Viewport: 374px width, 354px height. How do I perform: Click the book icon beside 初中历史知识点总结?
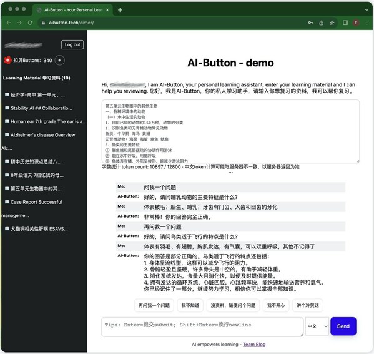click(7, 162)
